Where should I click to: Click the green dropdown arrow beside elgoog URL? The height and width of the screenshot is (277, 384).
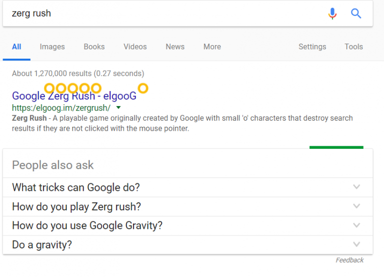click(x=118, y=108)
